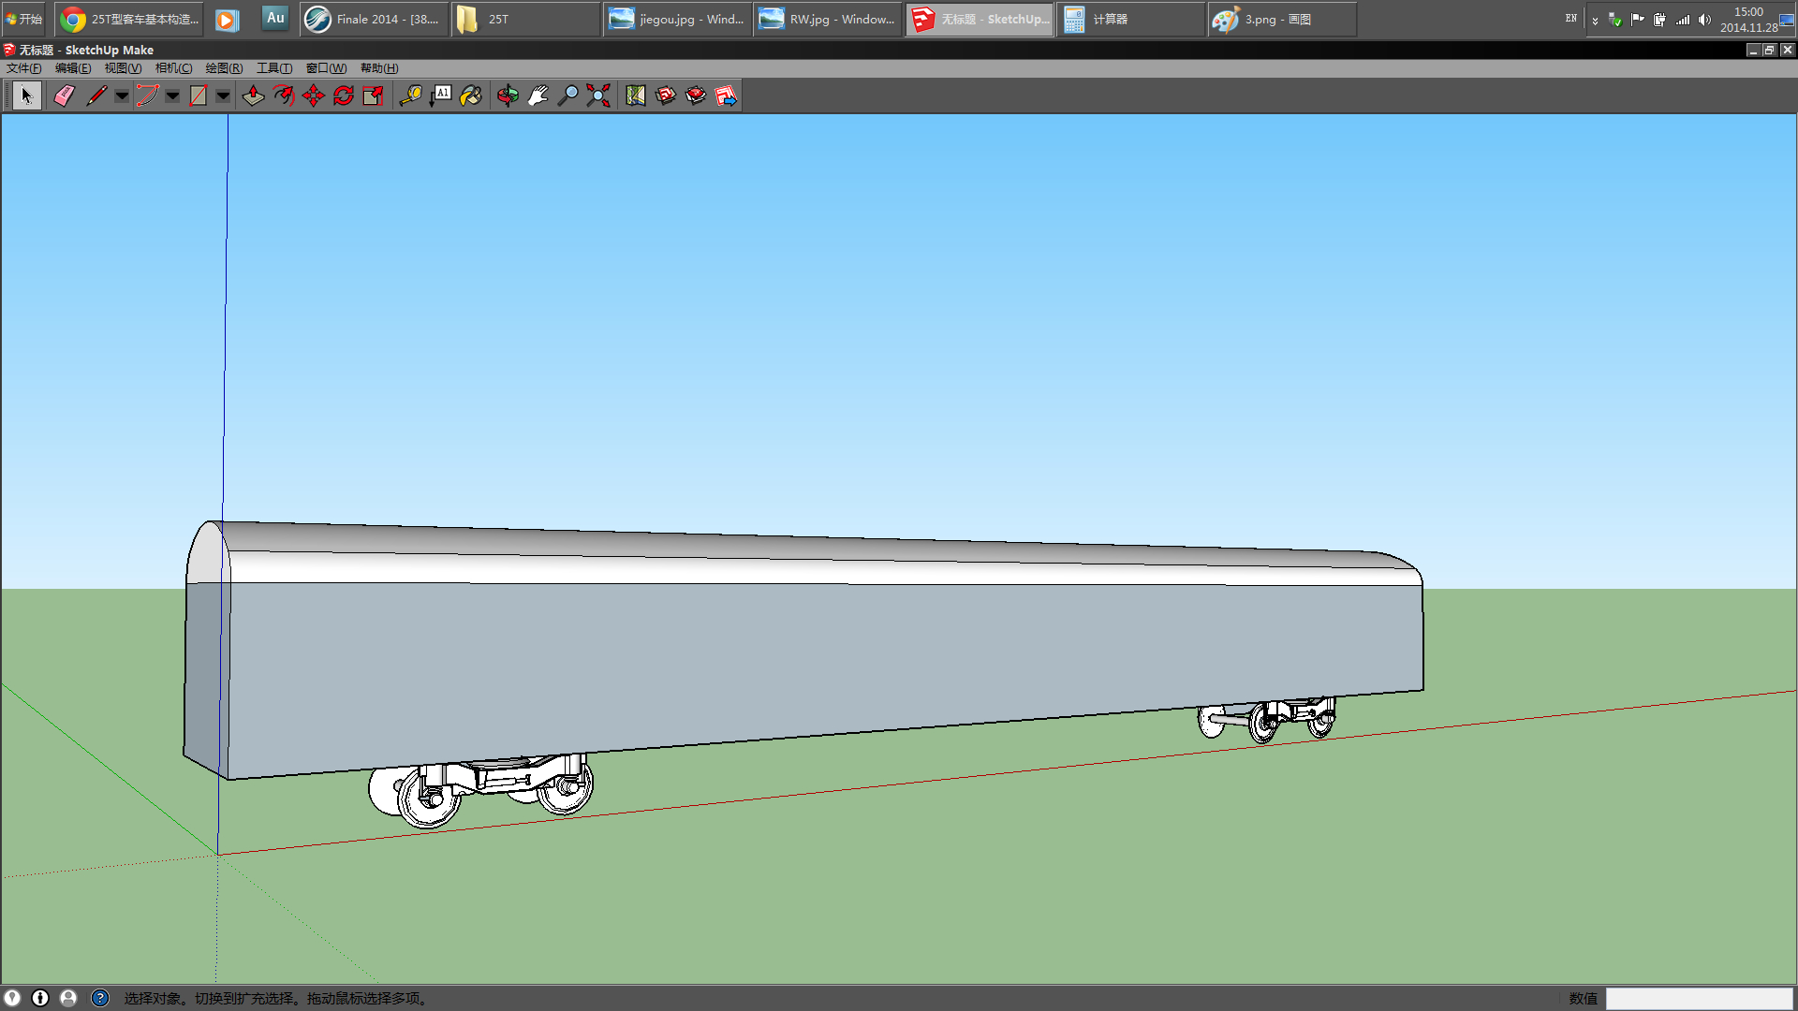
Task: Pick the Paint Bucket tool
Action: 471,95
